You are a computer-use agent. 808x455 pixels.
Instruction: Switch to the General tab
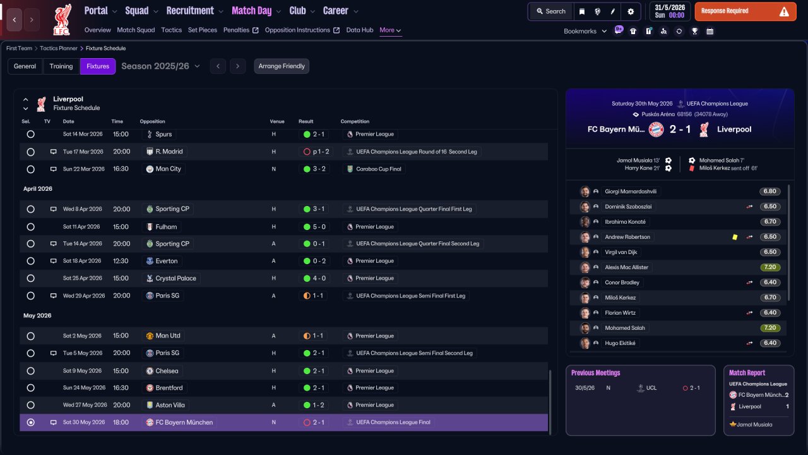tap(25, 66)
